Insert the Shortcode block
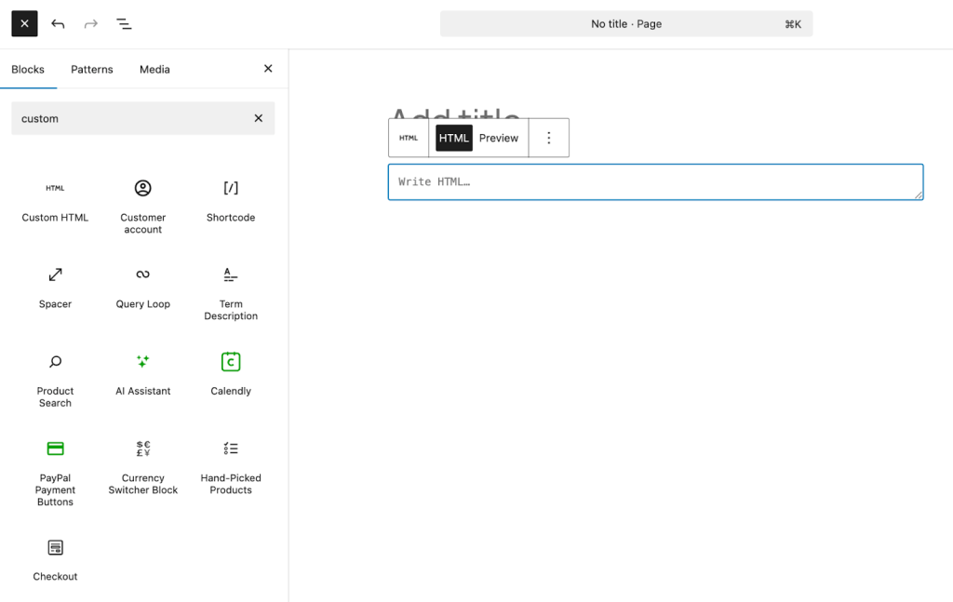953x602 pixels. 230,200
